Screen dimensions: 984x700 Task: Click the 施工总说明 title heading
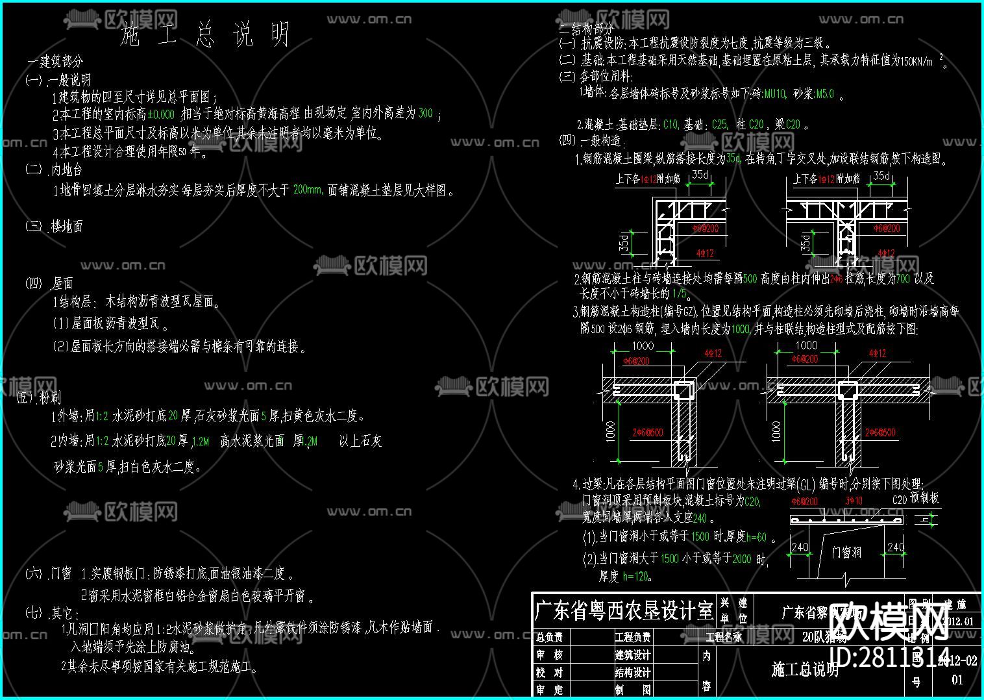pyautogui.click(x=203, y=37)
